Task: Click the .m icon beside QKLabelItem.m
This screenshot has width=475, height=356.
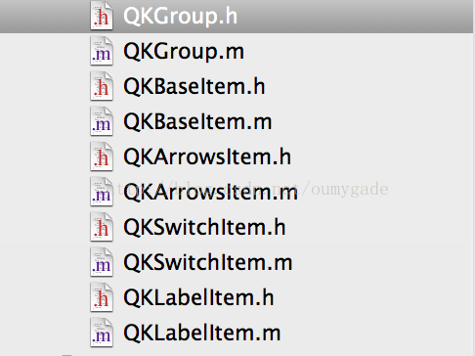Action: pyautogui.click(x=102, y=333)
